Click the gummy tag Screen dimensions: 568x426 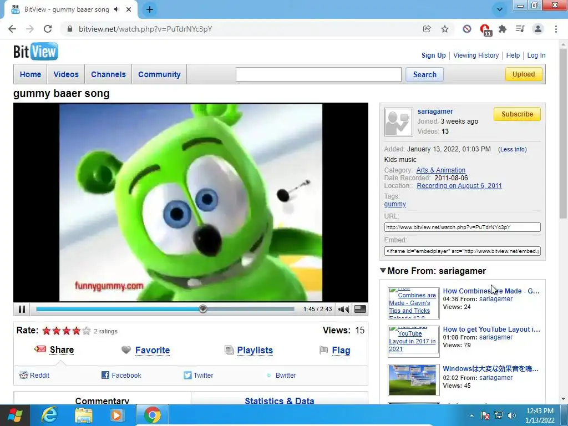pos(395,204)
